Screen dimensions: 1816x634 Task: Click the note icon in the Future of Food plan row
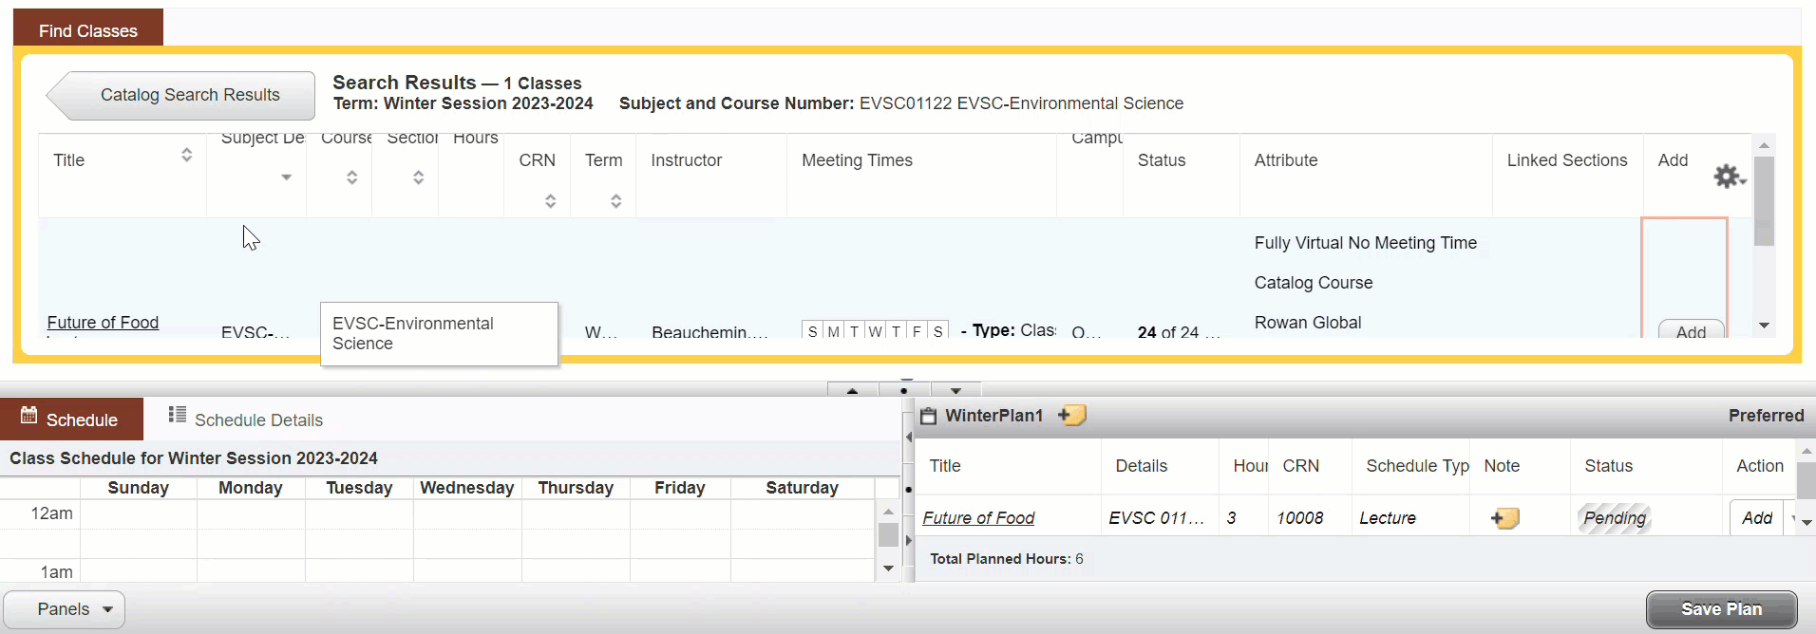pos(1505,518)
